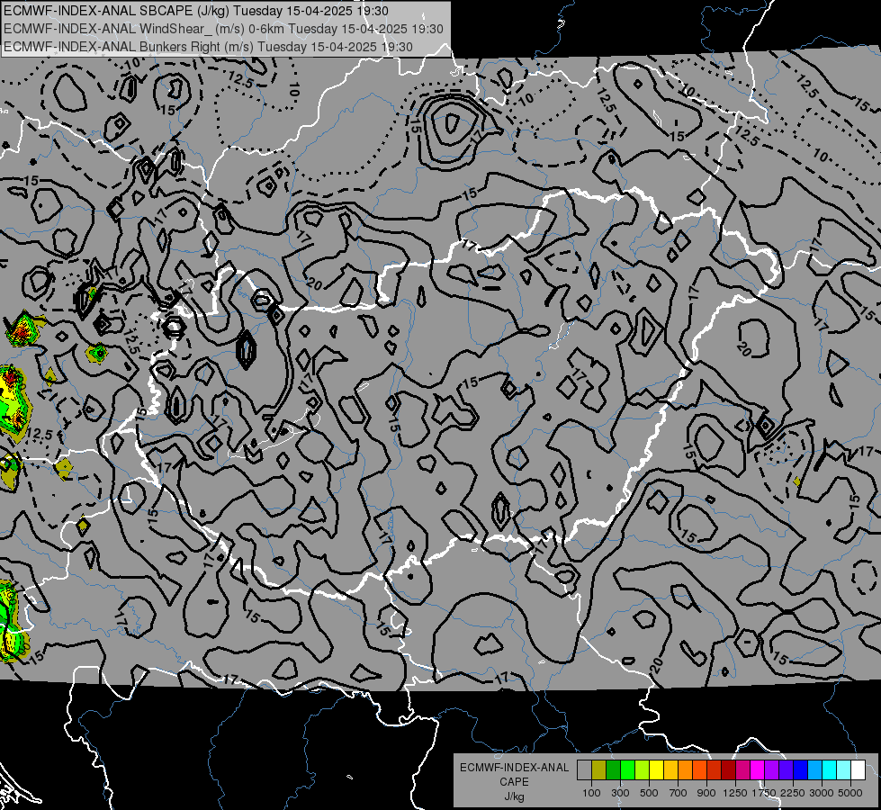Click the 100 tick label on legend
Screen dimensions: 881x810
591,793
